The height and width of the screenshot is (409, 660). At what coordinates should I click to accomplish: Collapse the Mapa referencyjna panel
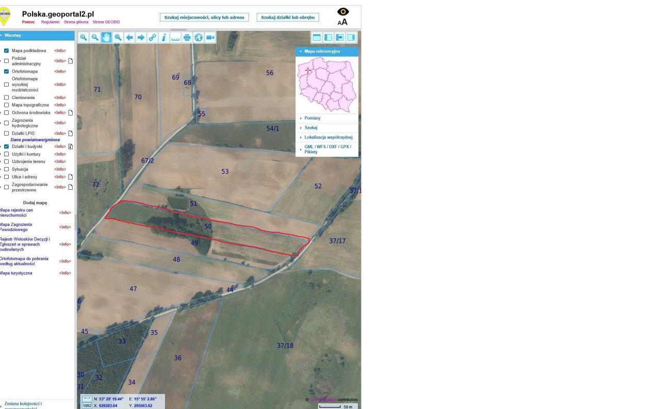pos(327,52)
